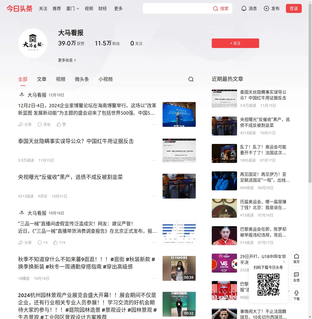Screen dimensions: 312x319
Task: Expand 更多信息 profile details
Action: click(67, 60)
